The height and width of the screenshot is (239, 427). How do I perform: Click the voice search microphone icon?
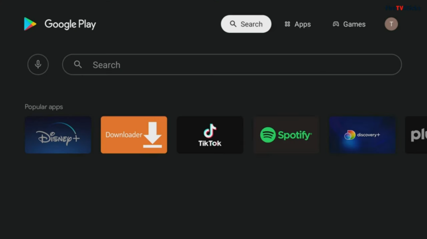(38, 64)
